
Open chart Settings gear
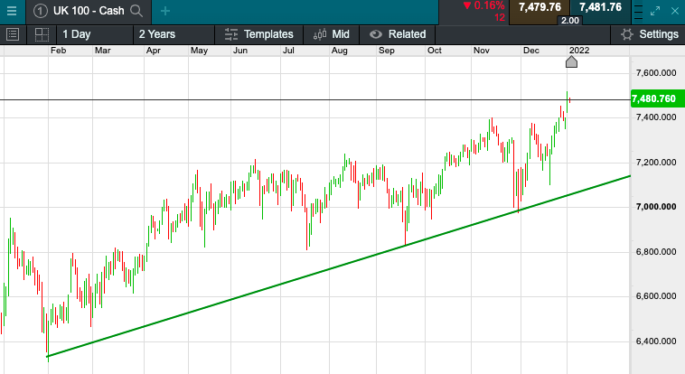[646, 34]
